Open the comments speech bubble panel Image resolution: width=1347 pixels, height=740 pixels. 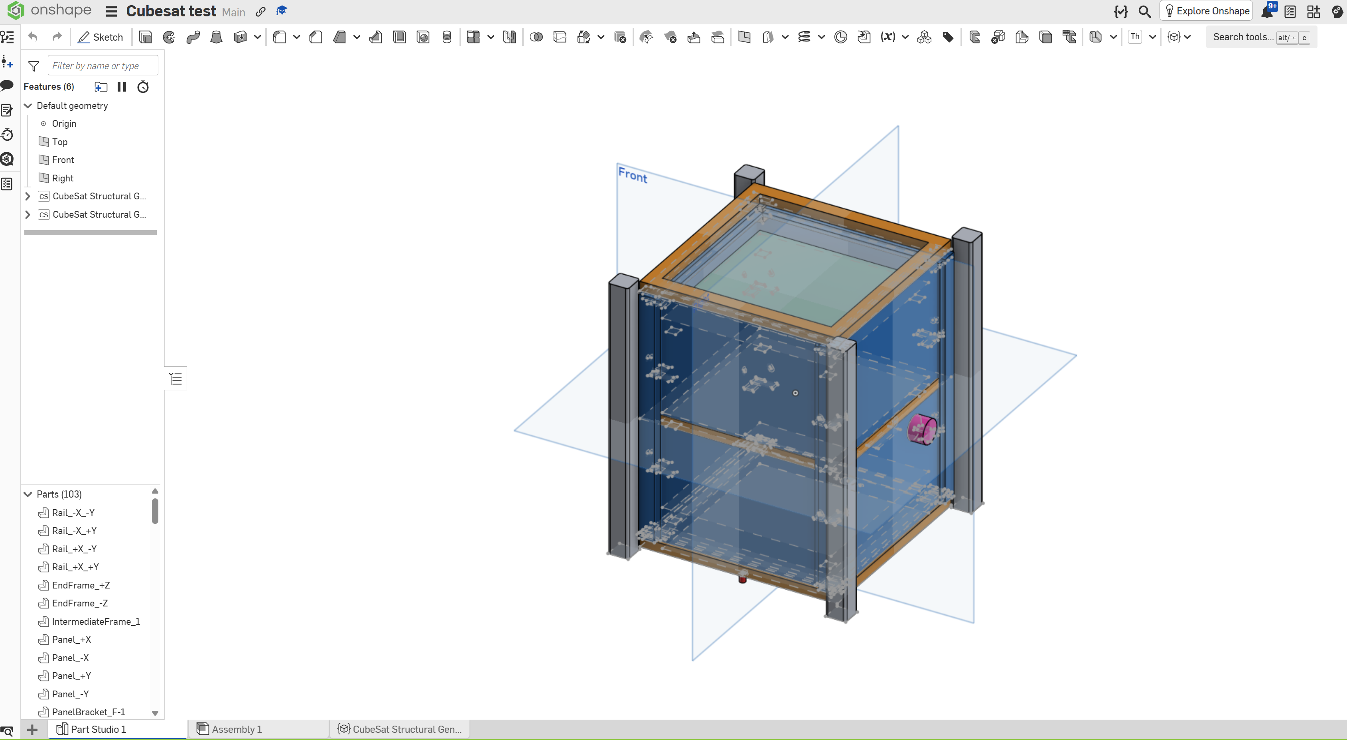[x=7, y=85]
